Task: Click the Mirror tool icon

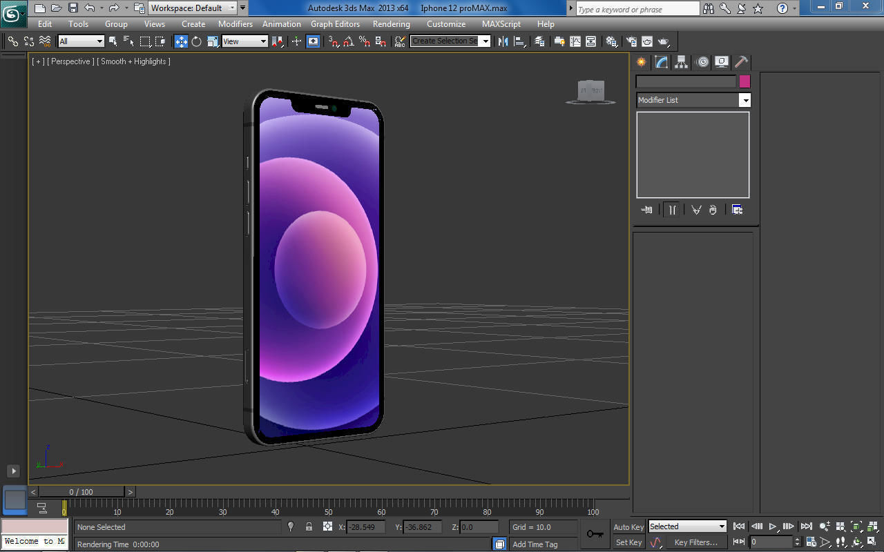Action: click(x=503, y=41)
